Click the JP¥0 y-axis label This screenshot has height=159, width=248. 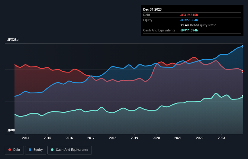coord(11,130)
